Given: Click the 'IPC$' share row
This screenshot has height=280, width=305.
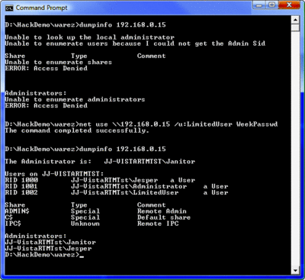Looking at the screenshot, I should point(91,224).
